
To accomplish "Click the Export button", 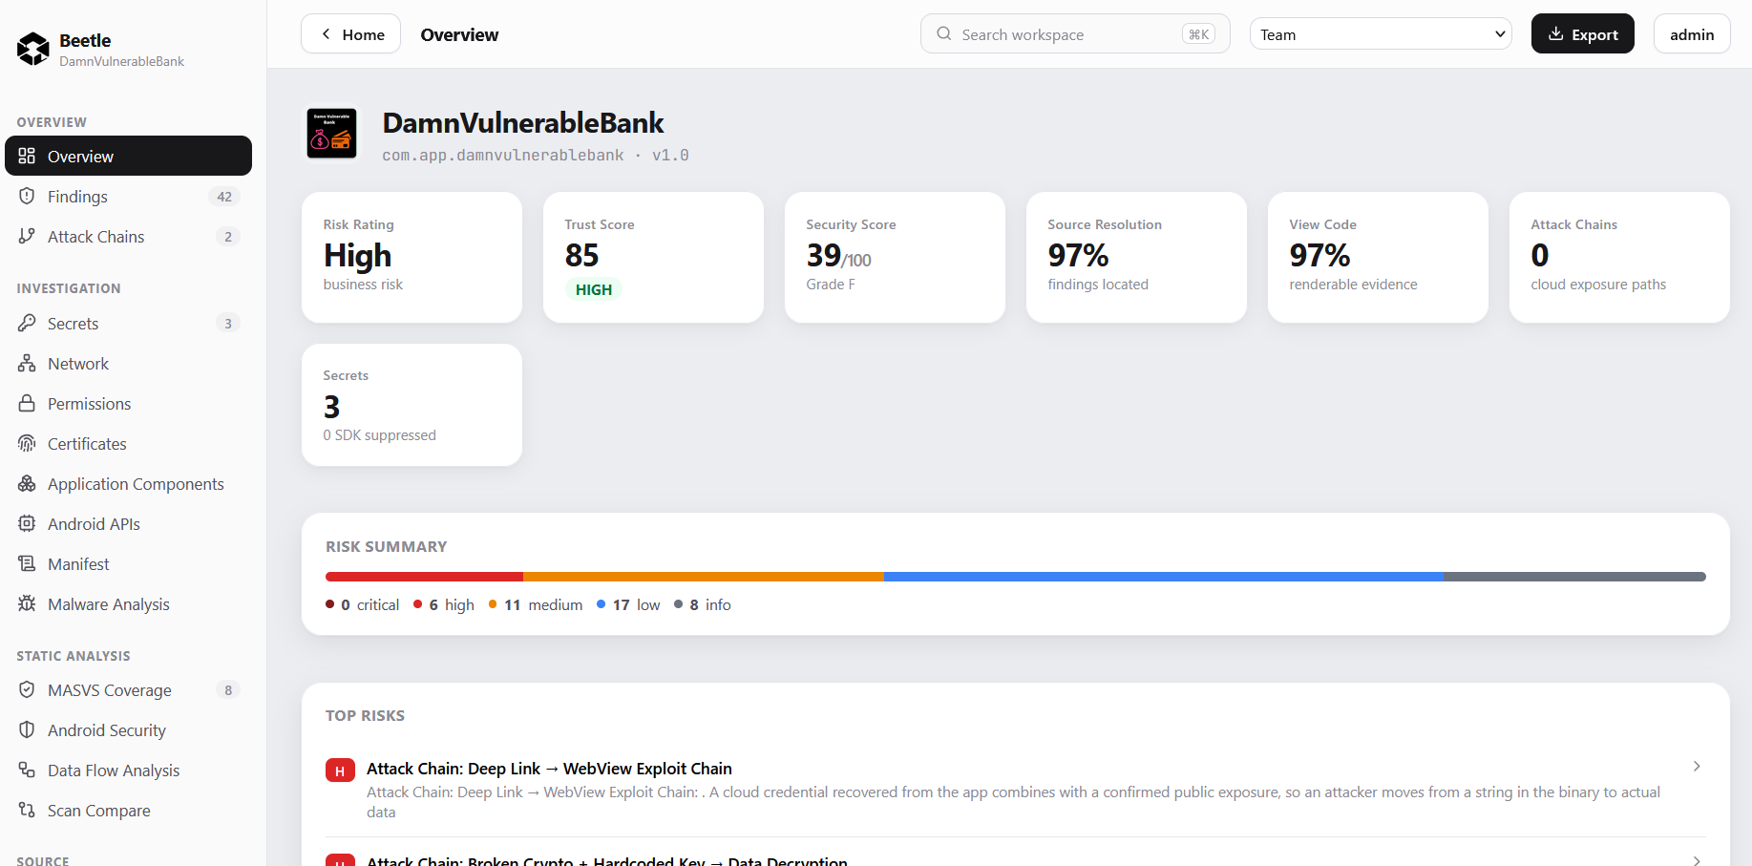I will (1582, 33).
